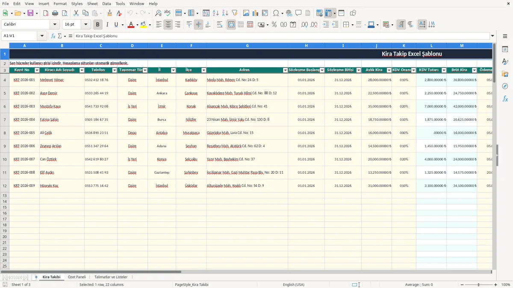513x288 pixels.
Task: Toggle Center Vertically alignment
Action: click(198, 25)
